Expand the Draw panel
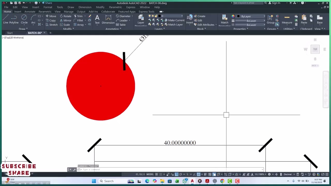This screenshot has height=186, width=331. 23,29
